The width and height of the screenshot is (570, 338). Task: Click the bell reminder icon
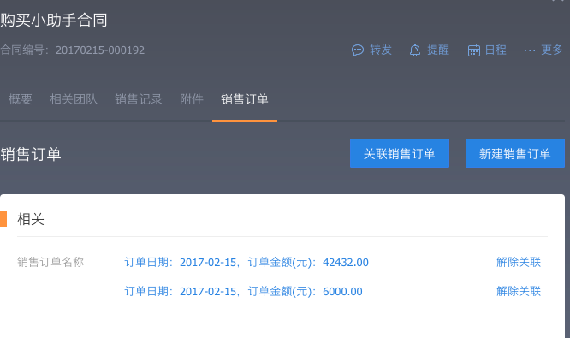click(x=415, y=50)
